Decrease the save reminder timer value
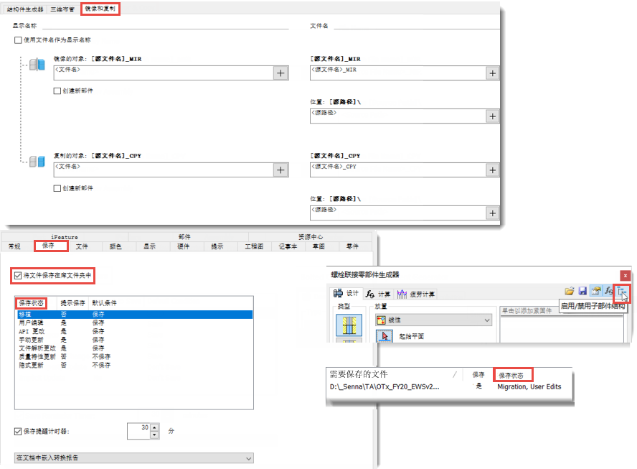The image size is (637, 469). pos(154,435)
